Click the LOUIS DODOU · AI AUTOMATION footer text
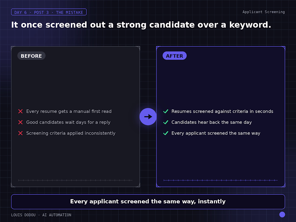 point(41,215)
